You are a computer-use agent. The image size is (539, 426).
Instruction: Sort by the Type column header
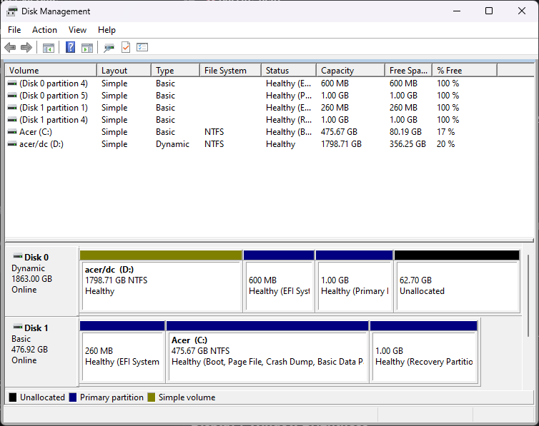(176, 71)
